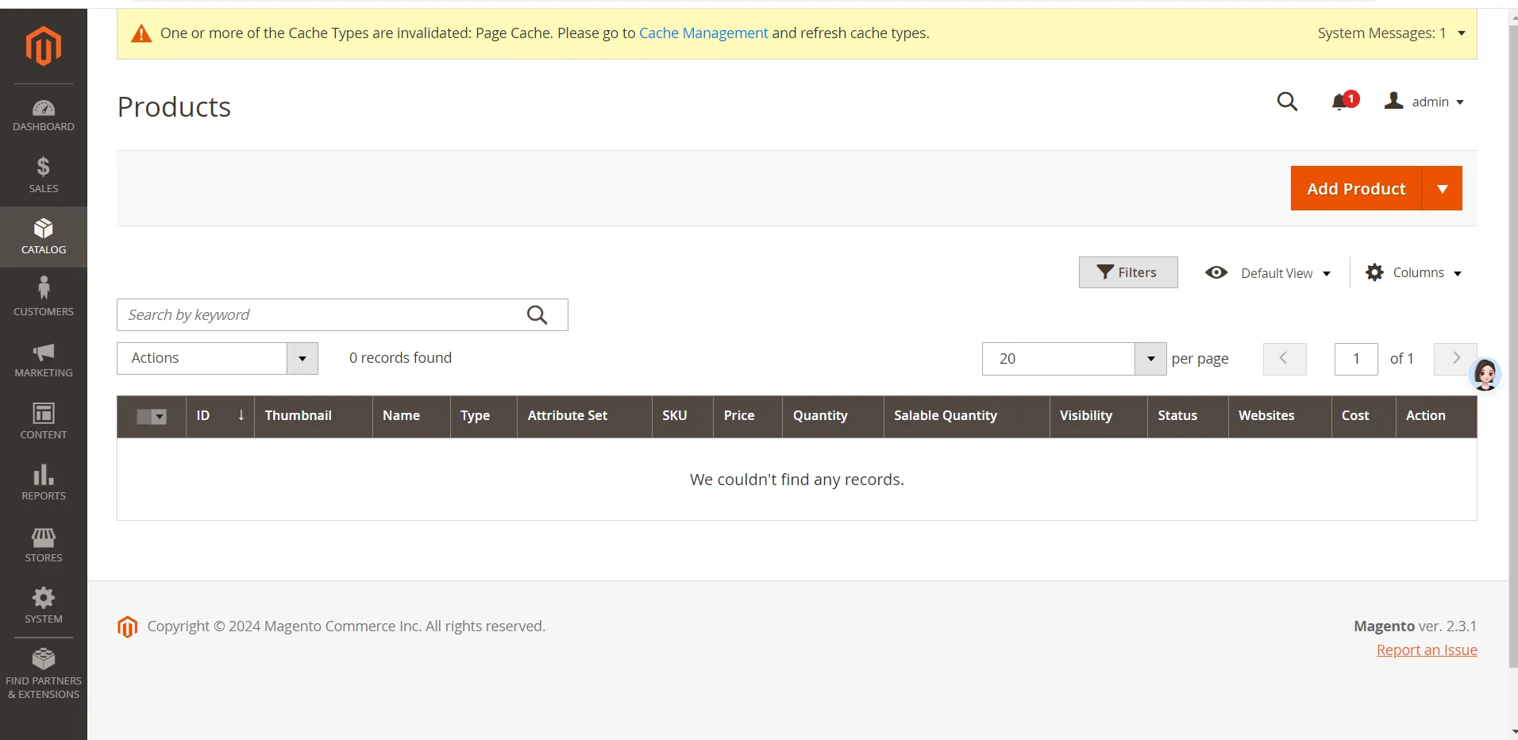
Task: Click the 'We couldn't find any records.' message
Action: point(797,480)
